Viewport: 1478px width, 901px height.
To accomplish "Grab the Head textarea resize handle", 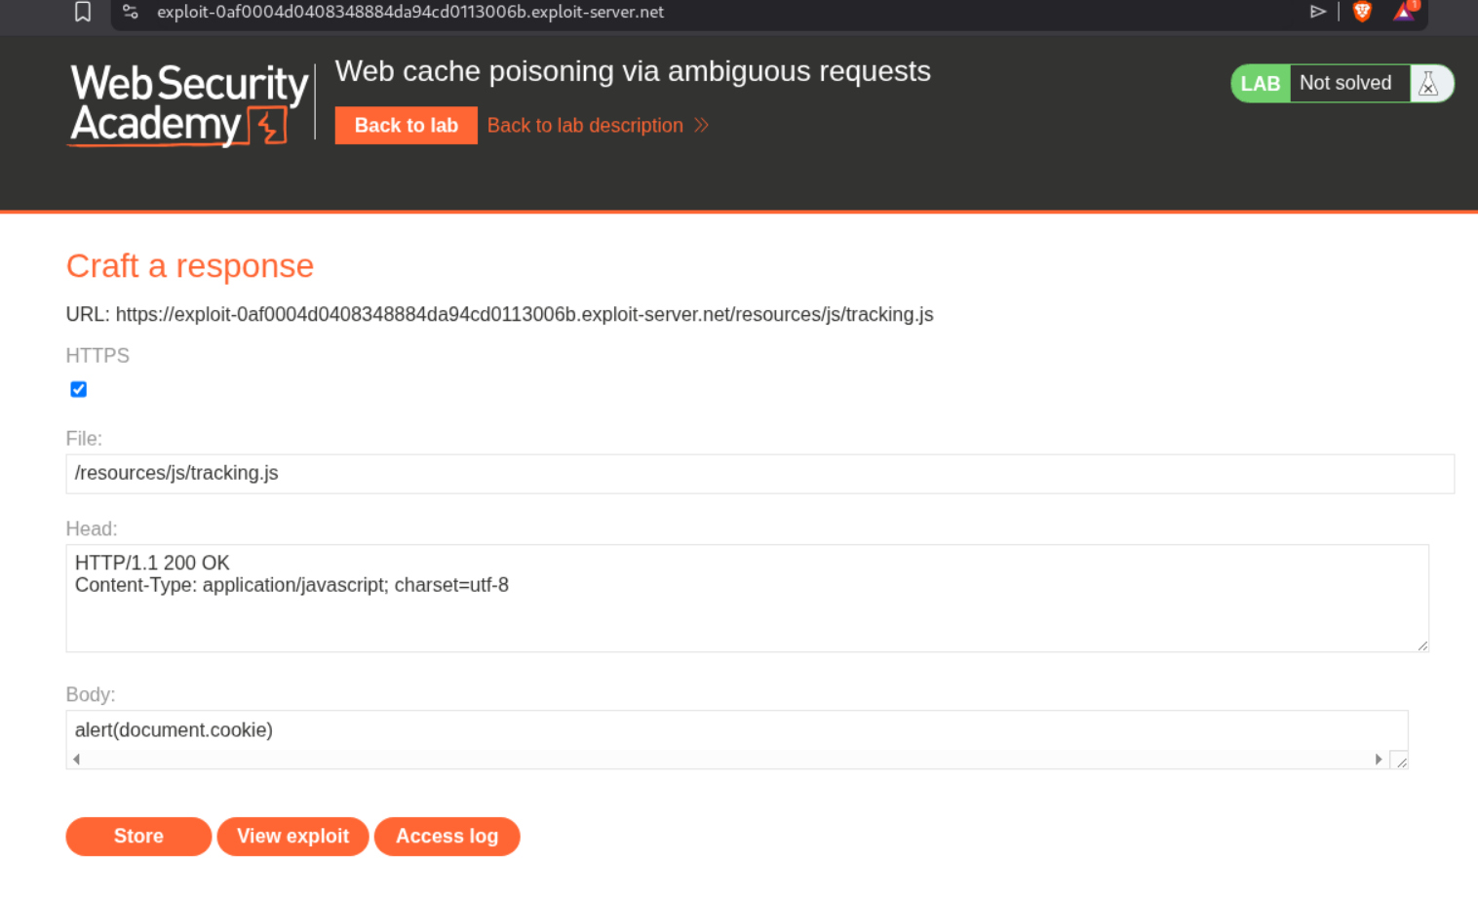I will [x=1422, y=645].
